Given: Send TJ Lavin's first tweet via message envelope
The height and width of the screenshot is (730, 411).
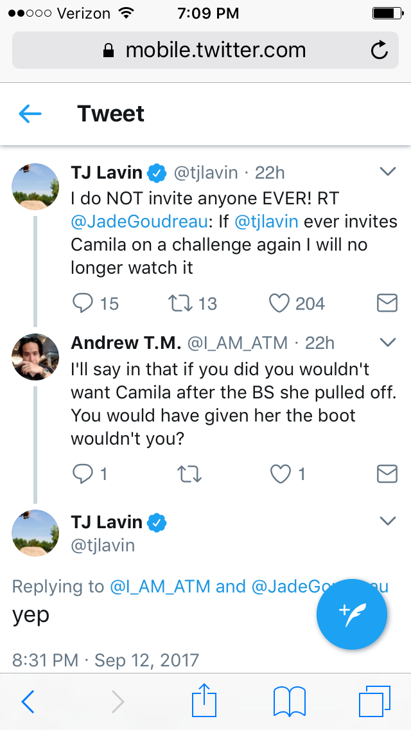Looking at the screenshot, I should (x=387, y=303).
